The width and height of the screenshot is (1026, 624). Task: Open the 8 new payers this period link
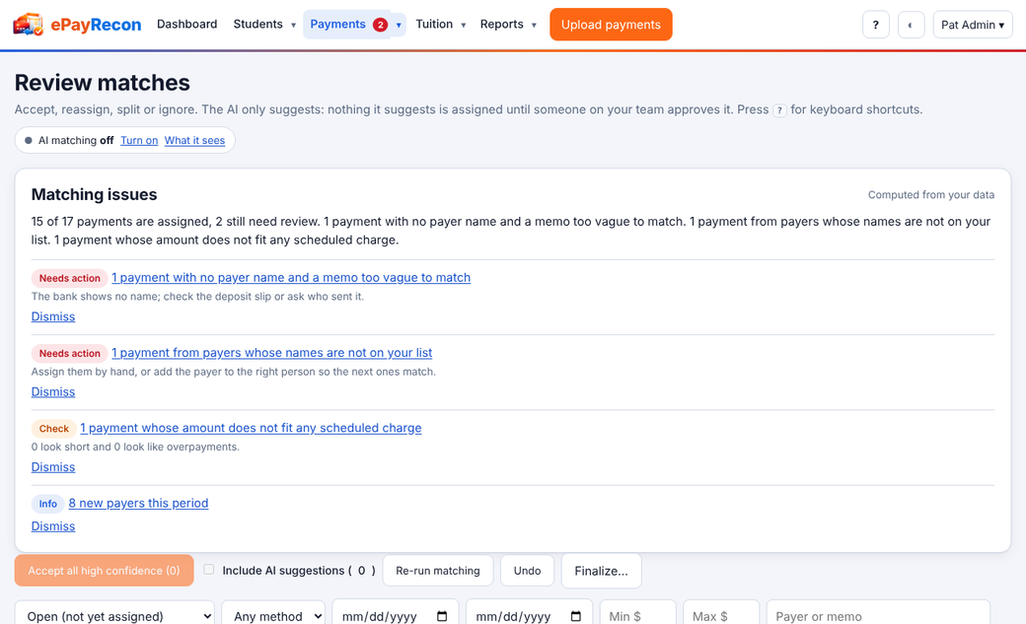point(139,503)
